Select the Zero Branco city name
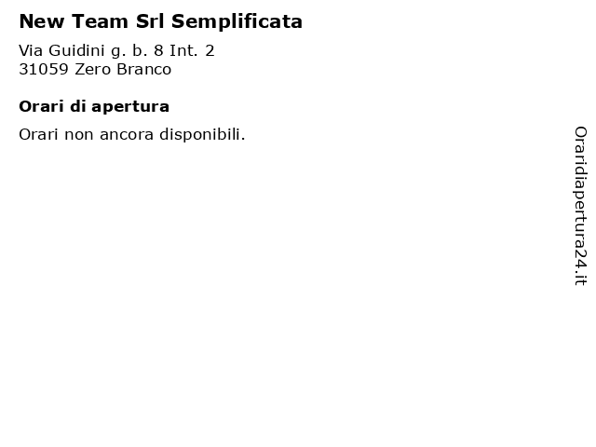This screenshot has height=447, width=596. [123, 69]
